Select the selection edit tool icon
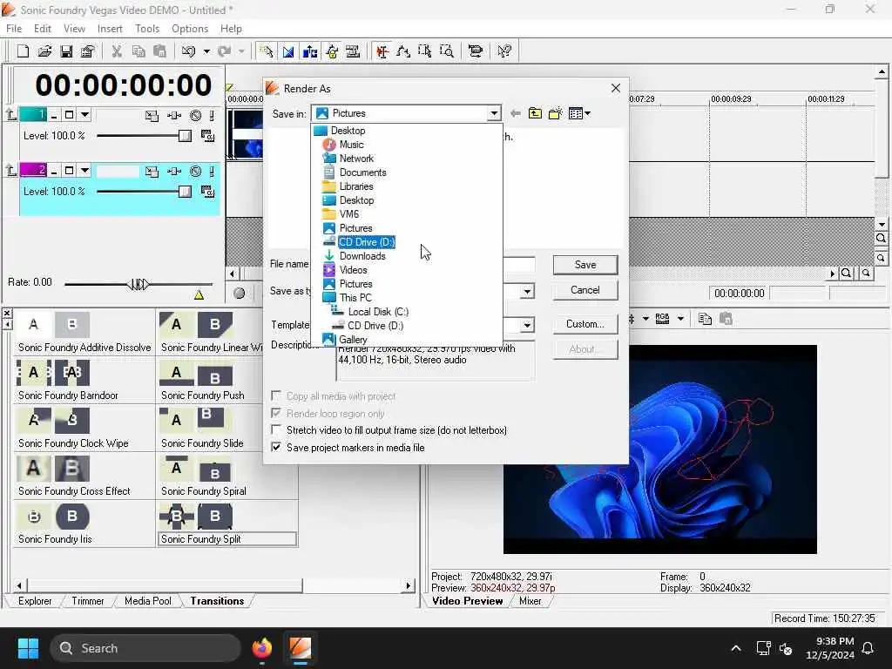The image size is (892, 669). 425,51
